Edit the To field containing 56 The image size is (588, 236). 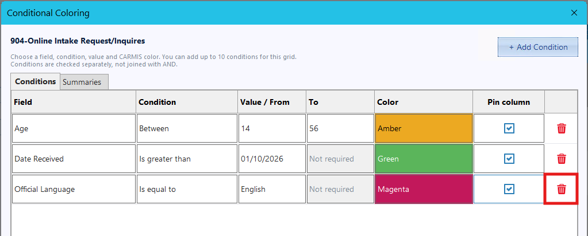340,129
